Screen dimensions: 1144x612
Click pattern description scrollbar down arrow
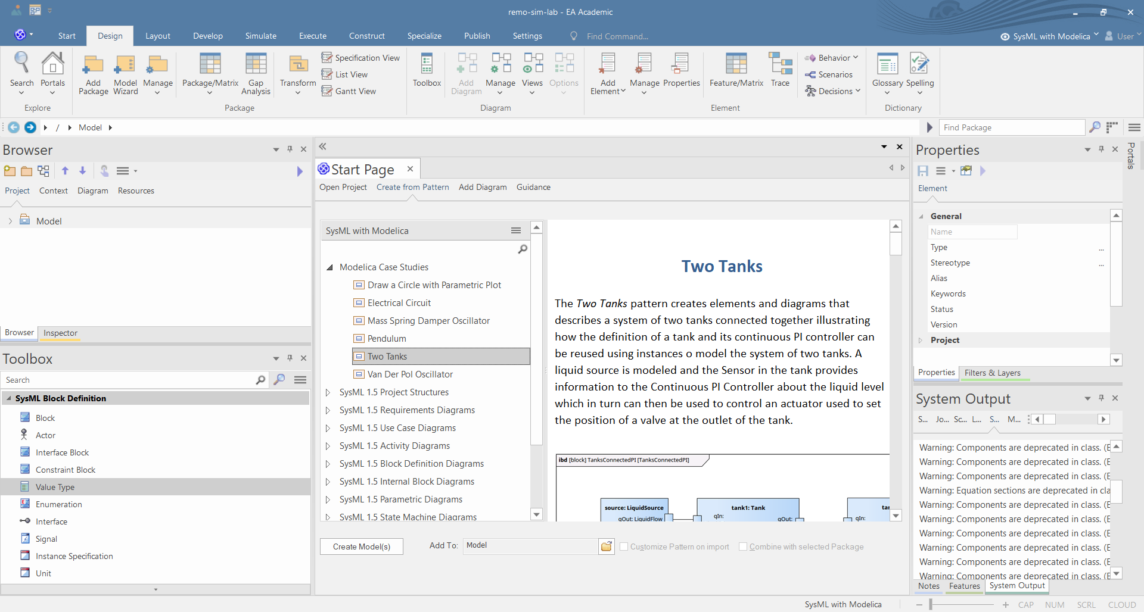pyautogui.click(x=896, y=516)
